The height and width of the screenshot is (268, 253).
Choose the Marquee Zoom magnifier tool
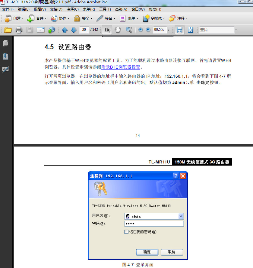tap(129, 30)
